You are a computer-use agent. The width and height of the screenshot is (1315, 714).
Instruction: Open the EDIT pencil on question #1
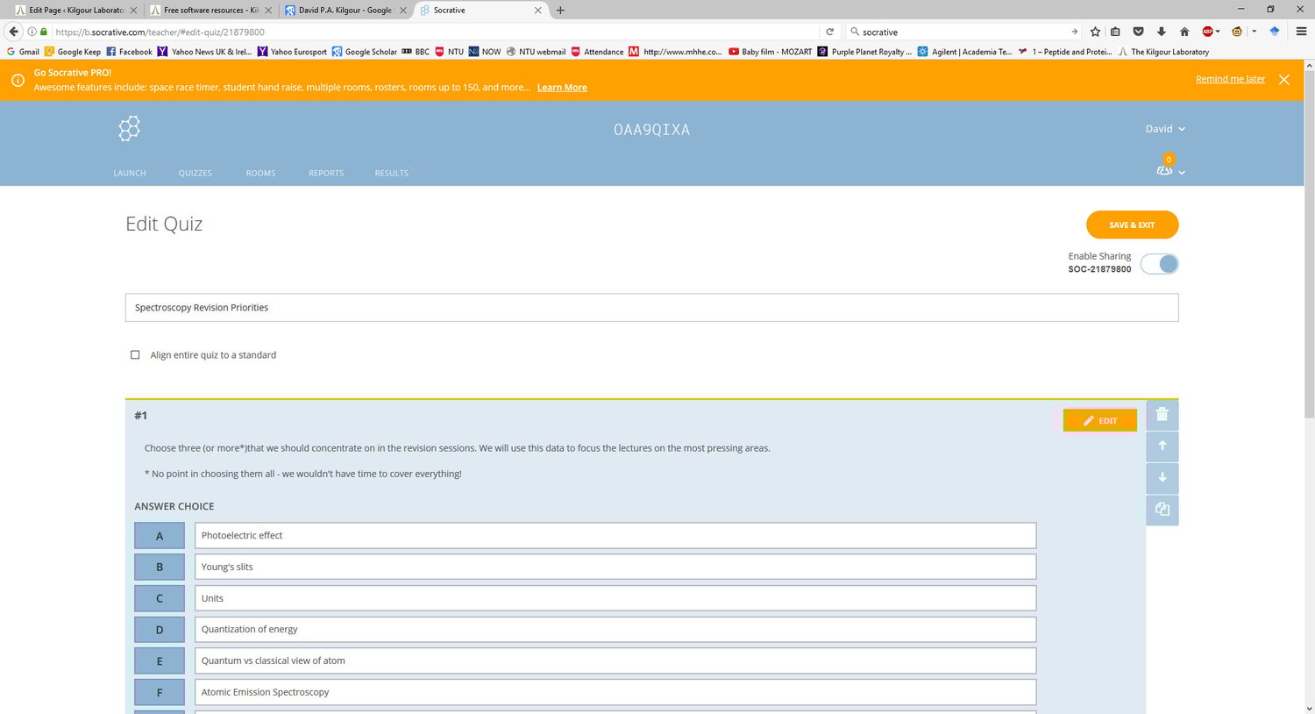click(x=1099, y=420)
